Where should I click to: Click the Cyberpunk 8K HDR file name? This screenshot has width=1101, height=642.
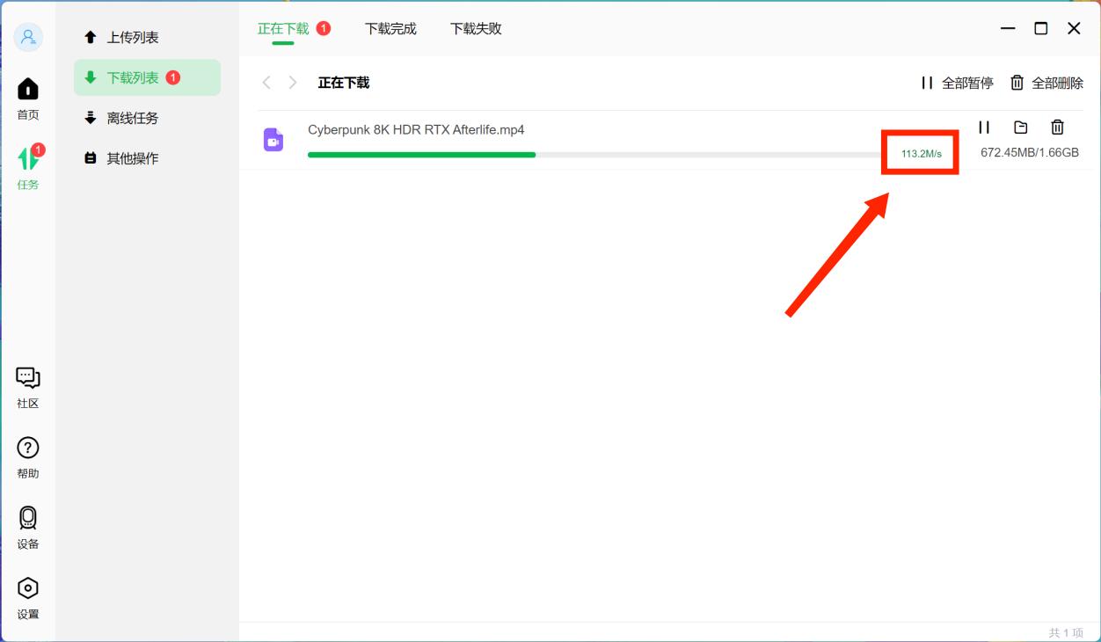pyautogui.click(x=416, y=128)
